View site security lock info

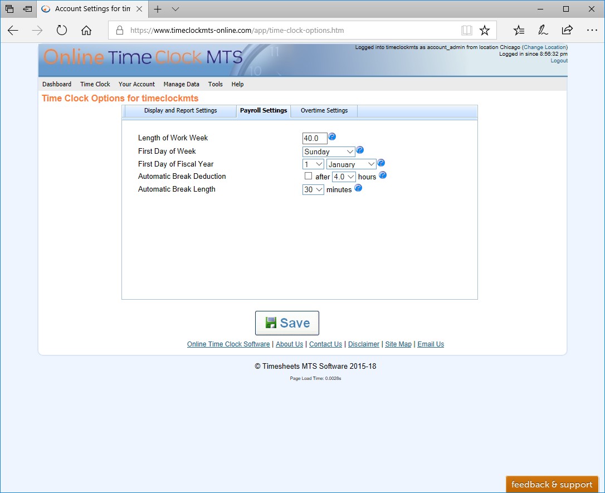(120, 31)
